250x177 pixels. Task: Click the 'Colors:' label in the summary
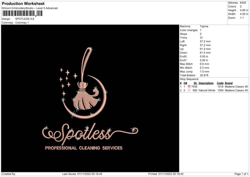232,7
